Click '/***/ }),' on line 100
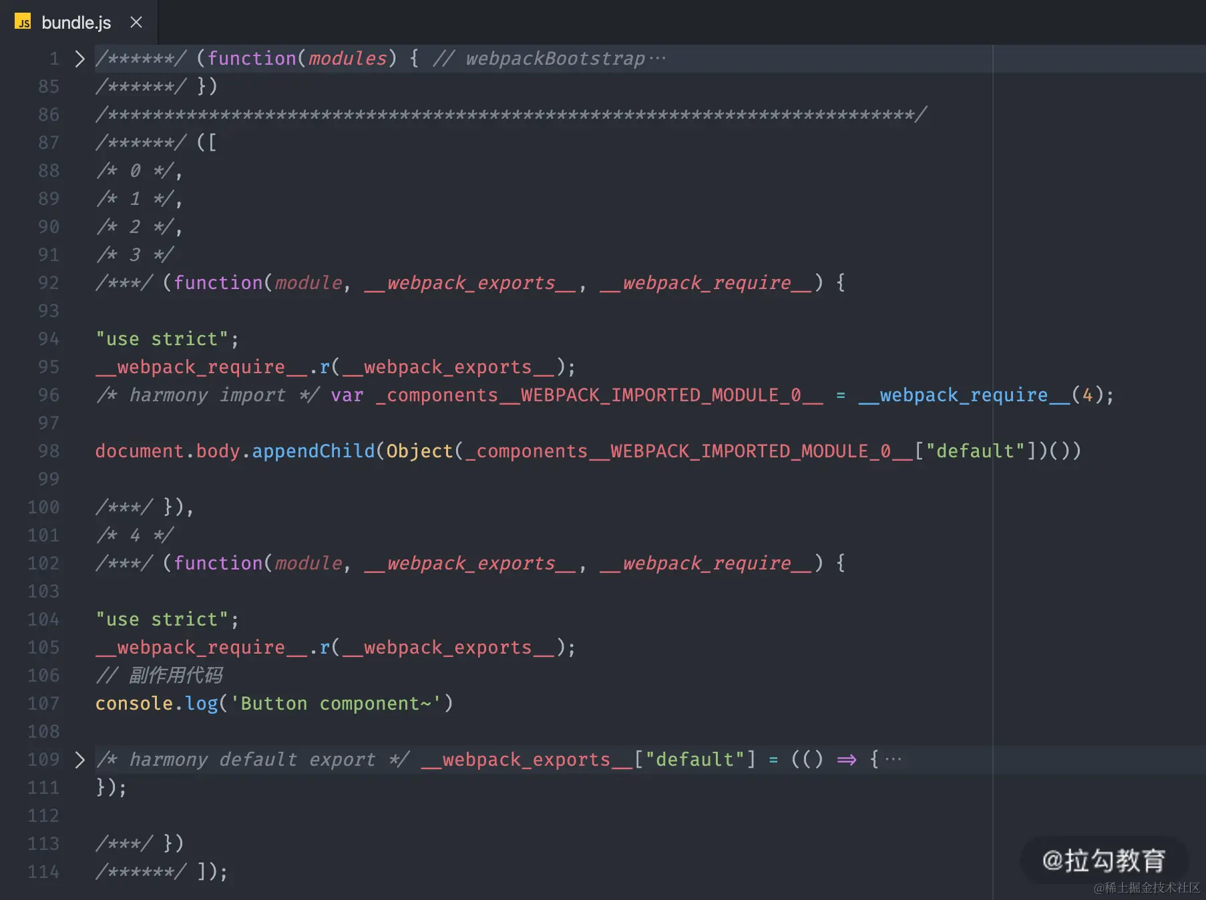The height and width of the screenshot is (900, 1206). click(145, 507)
